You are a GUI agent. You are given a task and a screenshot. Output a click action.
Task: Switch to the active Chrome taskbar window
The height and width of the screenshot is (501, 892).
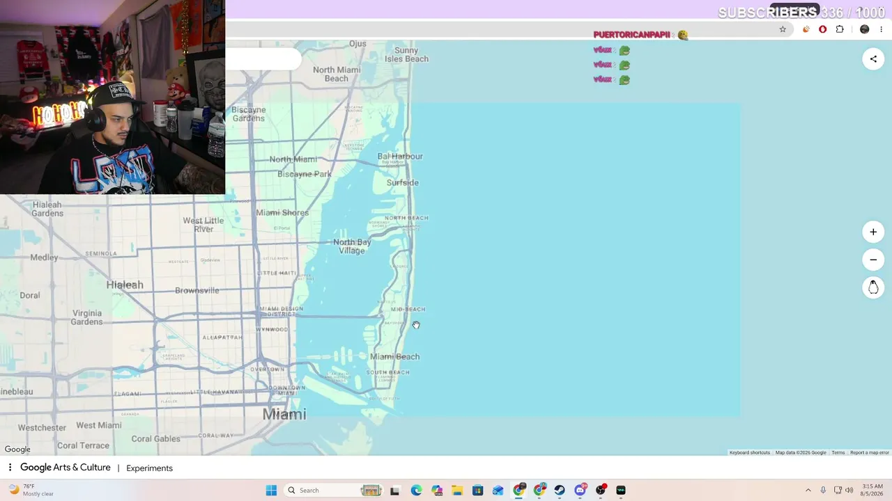(519, 491)
